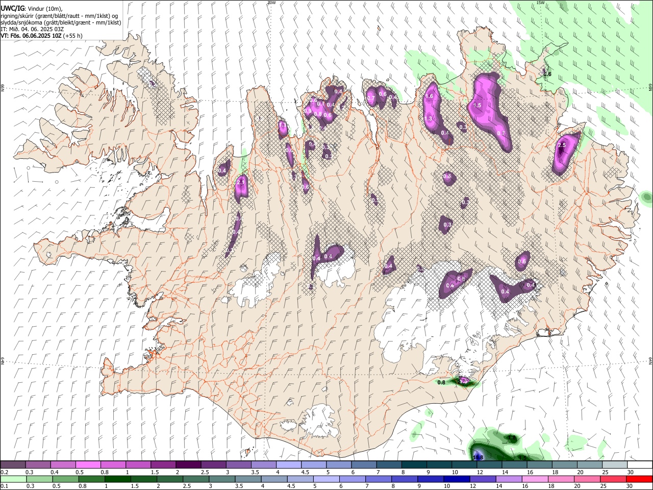Click the "UWC/IG: Vindur (10m)" title text

click(32, 8)
